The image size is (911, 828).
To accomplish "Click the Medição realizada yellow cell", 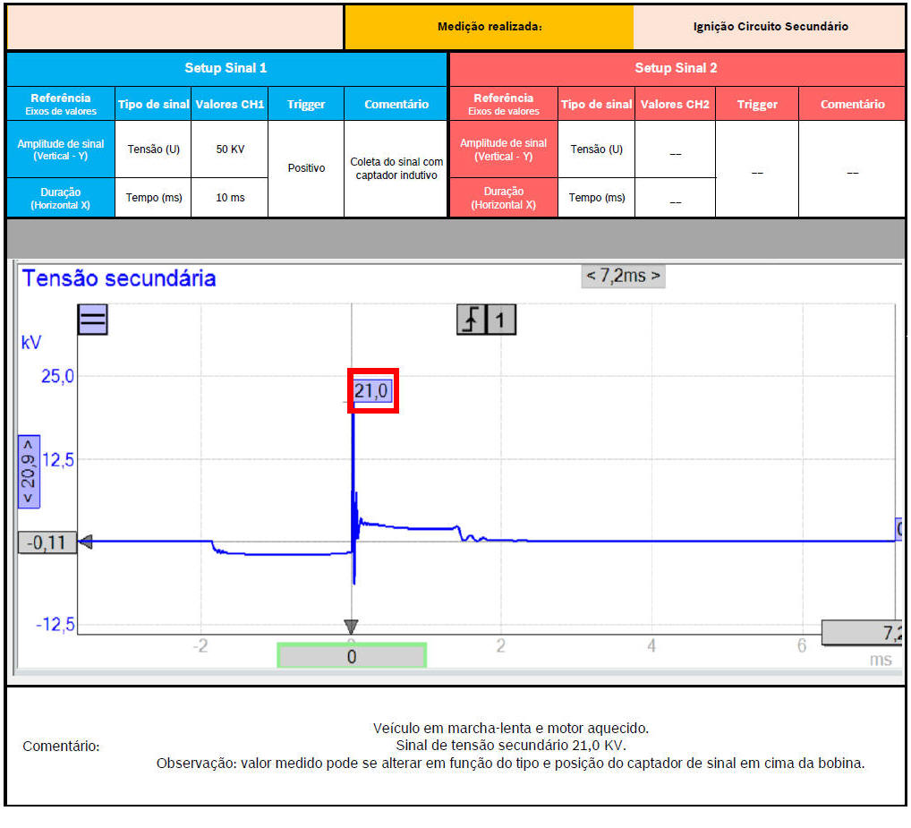I will tap(489, 27).
